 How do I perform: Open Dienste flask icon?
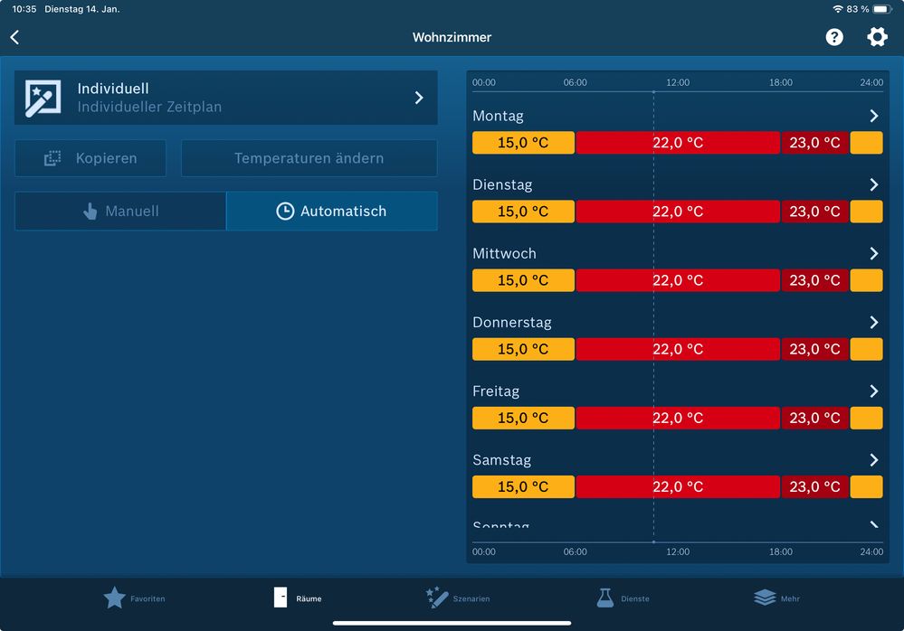point(605,598)
